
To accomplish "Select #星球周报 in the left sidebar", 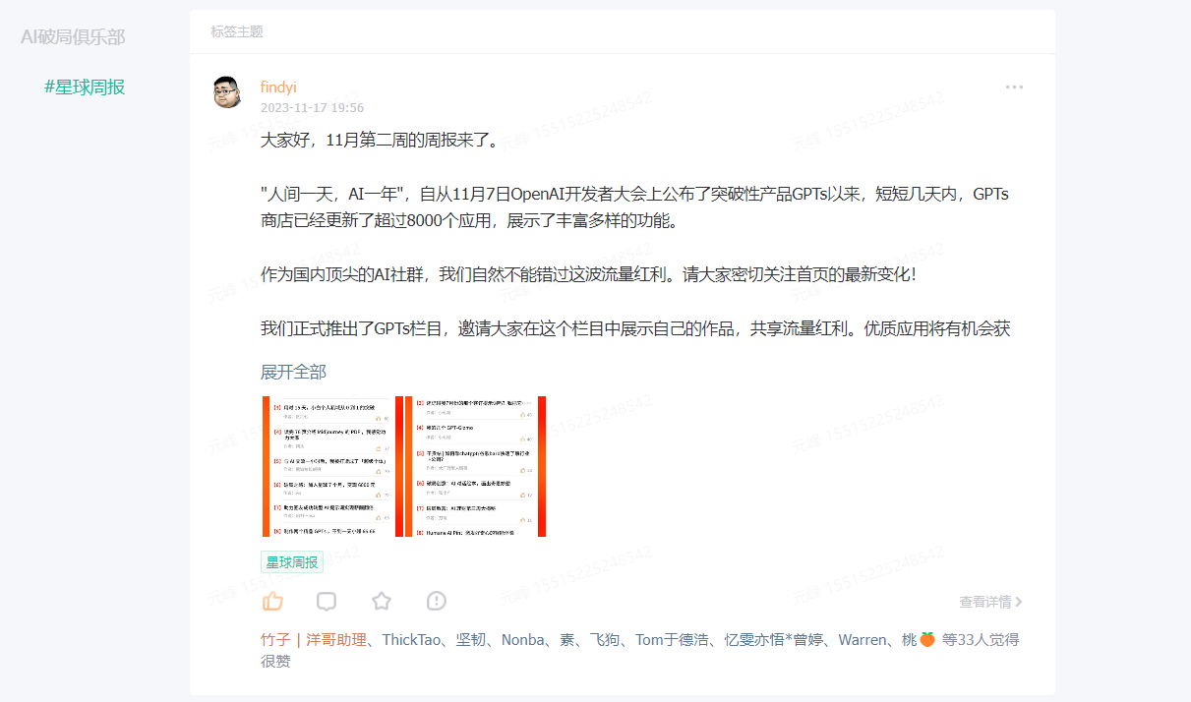I will [85, 87].
